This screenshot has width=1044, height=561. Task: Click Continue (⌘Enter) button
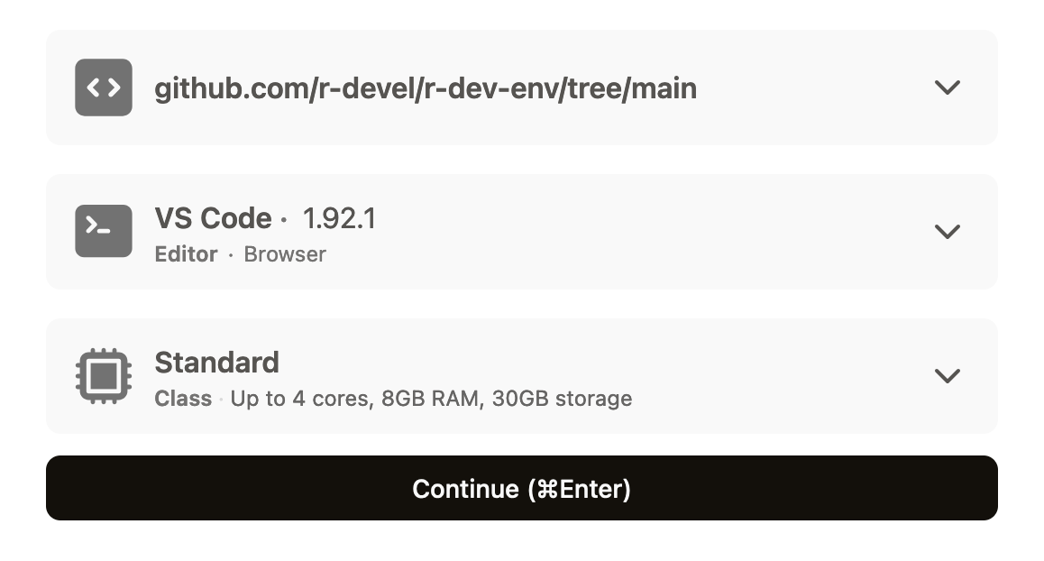[x=521, y=488]
